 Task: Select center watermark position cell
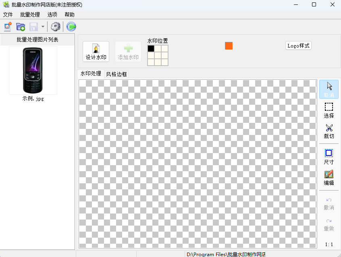pyautogui.click(x=158, y=56)
